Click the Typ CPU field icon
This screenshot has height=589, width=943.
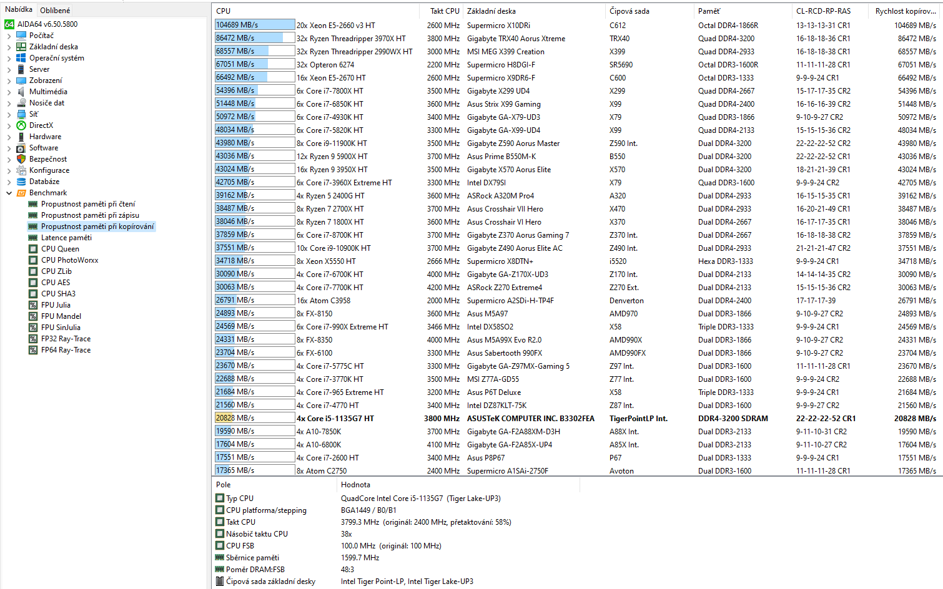pyautogui.click(x=219, y=498)
